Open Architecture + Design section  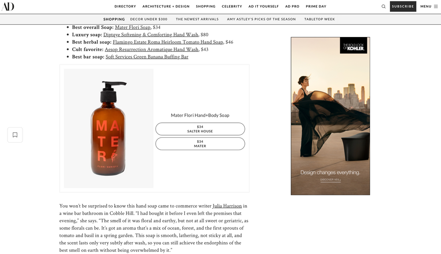coord(166,7)
